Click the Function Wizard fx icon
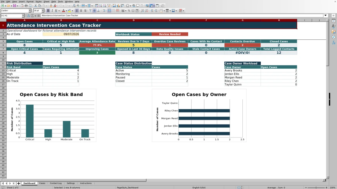Viewport: 337px width, 189px height. [x=29, y=16]
